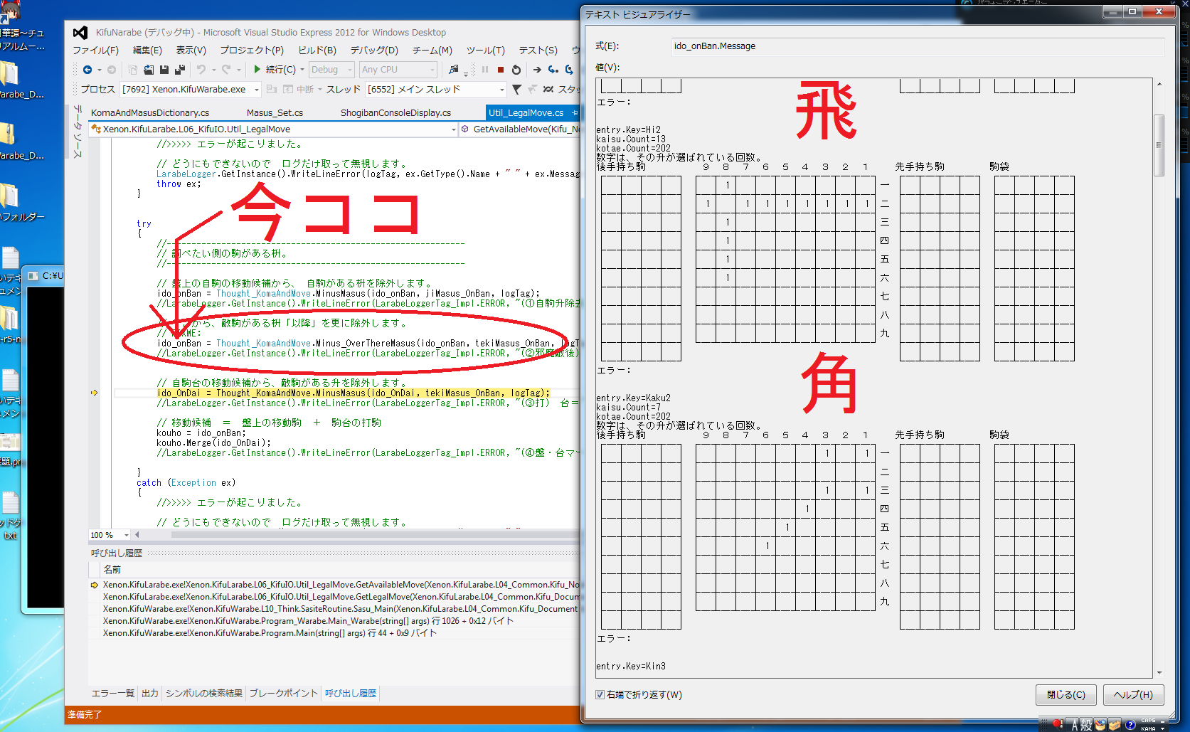1190x732 pixels.
Task: Open the 100 % zoom level dropdown
Action: coord(110,535)
